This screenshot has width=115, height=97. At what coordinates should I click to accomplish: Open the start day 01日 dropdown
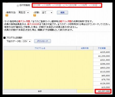pos(60,5)
